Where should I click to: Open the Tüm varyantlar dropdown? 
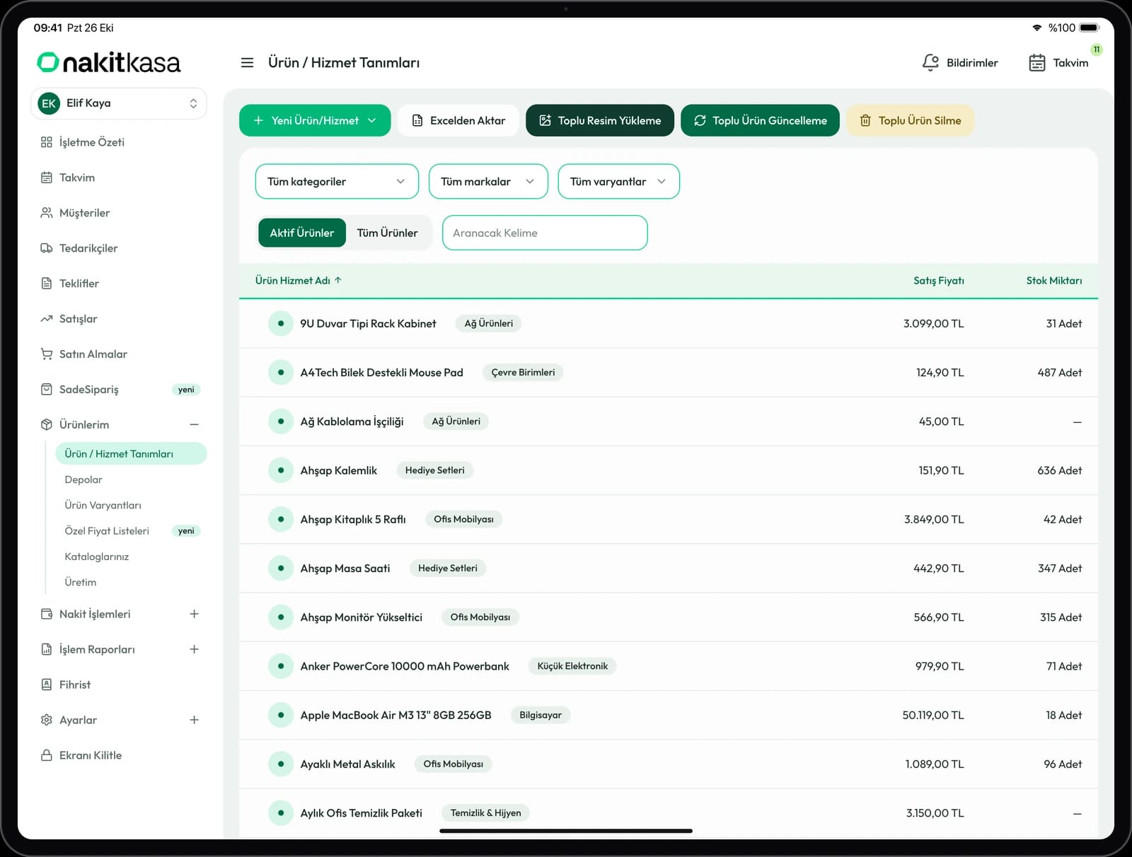coord(619,182)
